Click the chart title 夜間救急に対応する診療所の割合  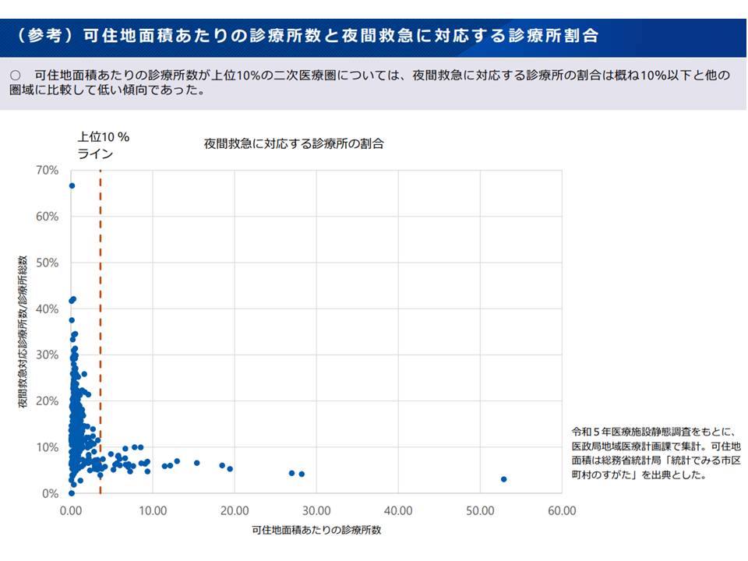294,143
